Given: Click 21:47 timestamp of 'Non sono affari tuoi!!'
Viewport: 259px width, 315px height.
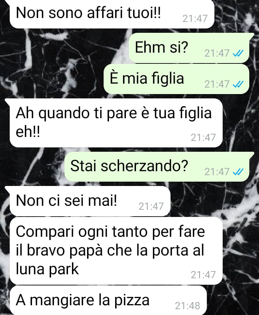Looking at the screenshot, I should (195, 19).
